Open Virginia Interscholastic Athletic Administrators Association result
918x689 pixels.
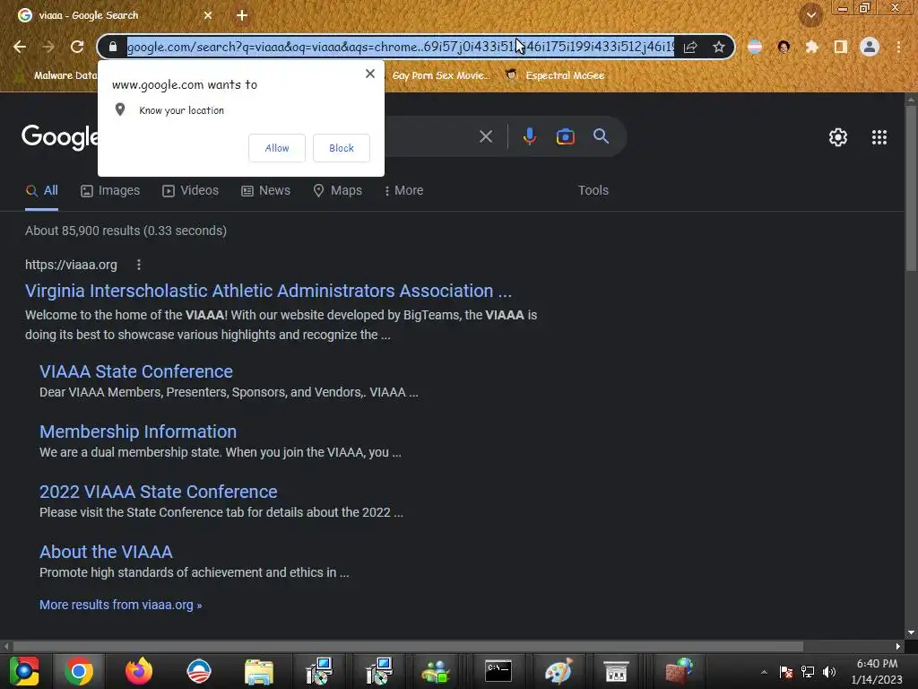[268, 291]
